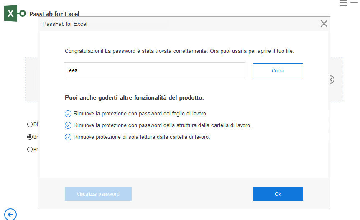Viewport: 360px width, 220px height.
Task: Select the radio option starting with 'Di'
Action: pos(30,124)
